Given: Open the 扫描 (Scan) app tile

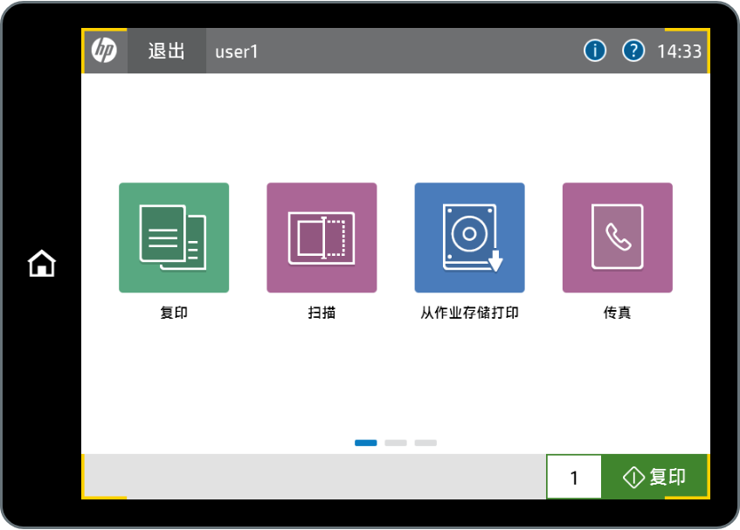Looking at the screenshot, I should point(322,237).
